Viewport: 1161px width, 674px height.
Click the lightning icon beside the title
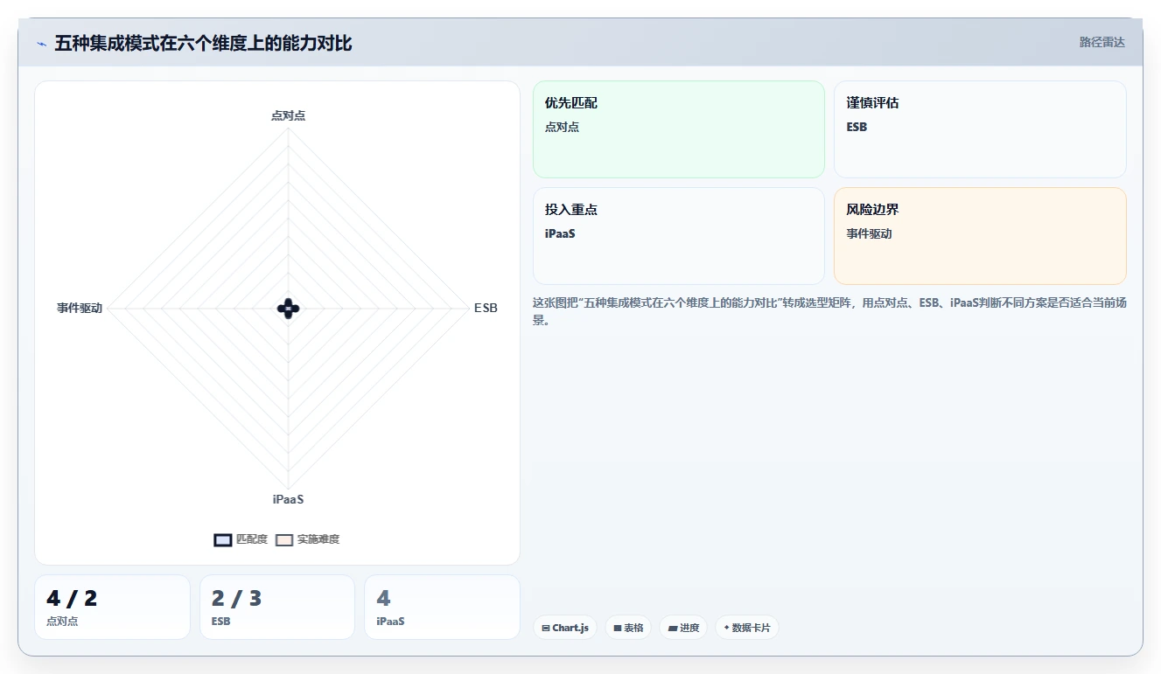point(42,44)
